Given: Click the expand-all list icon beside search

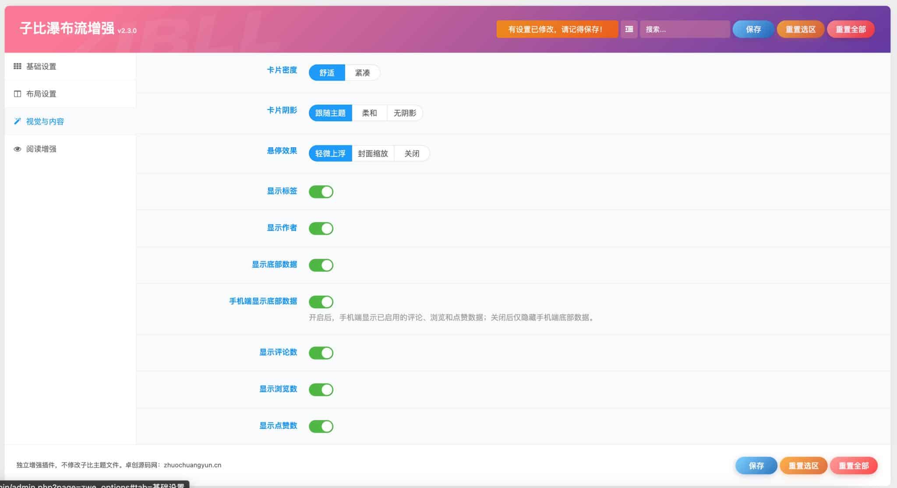Looking at the screenshot, I should tap(629, 29).
